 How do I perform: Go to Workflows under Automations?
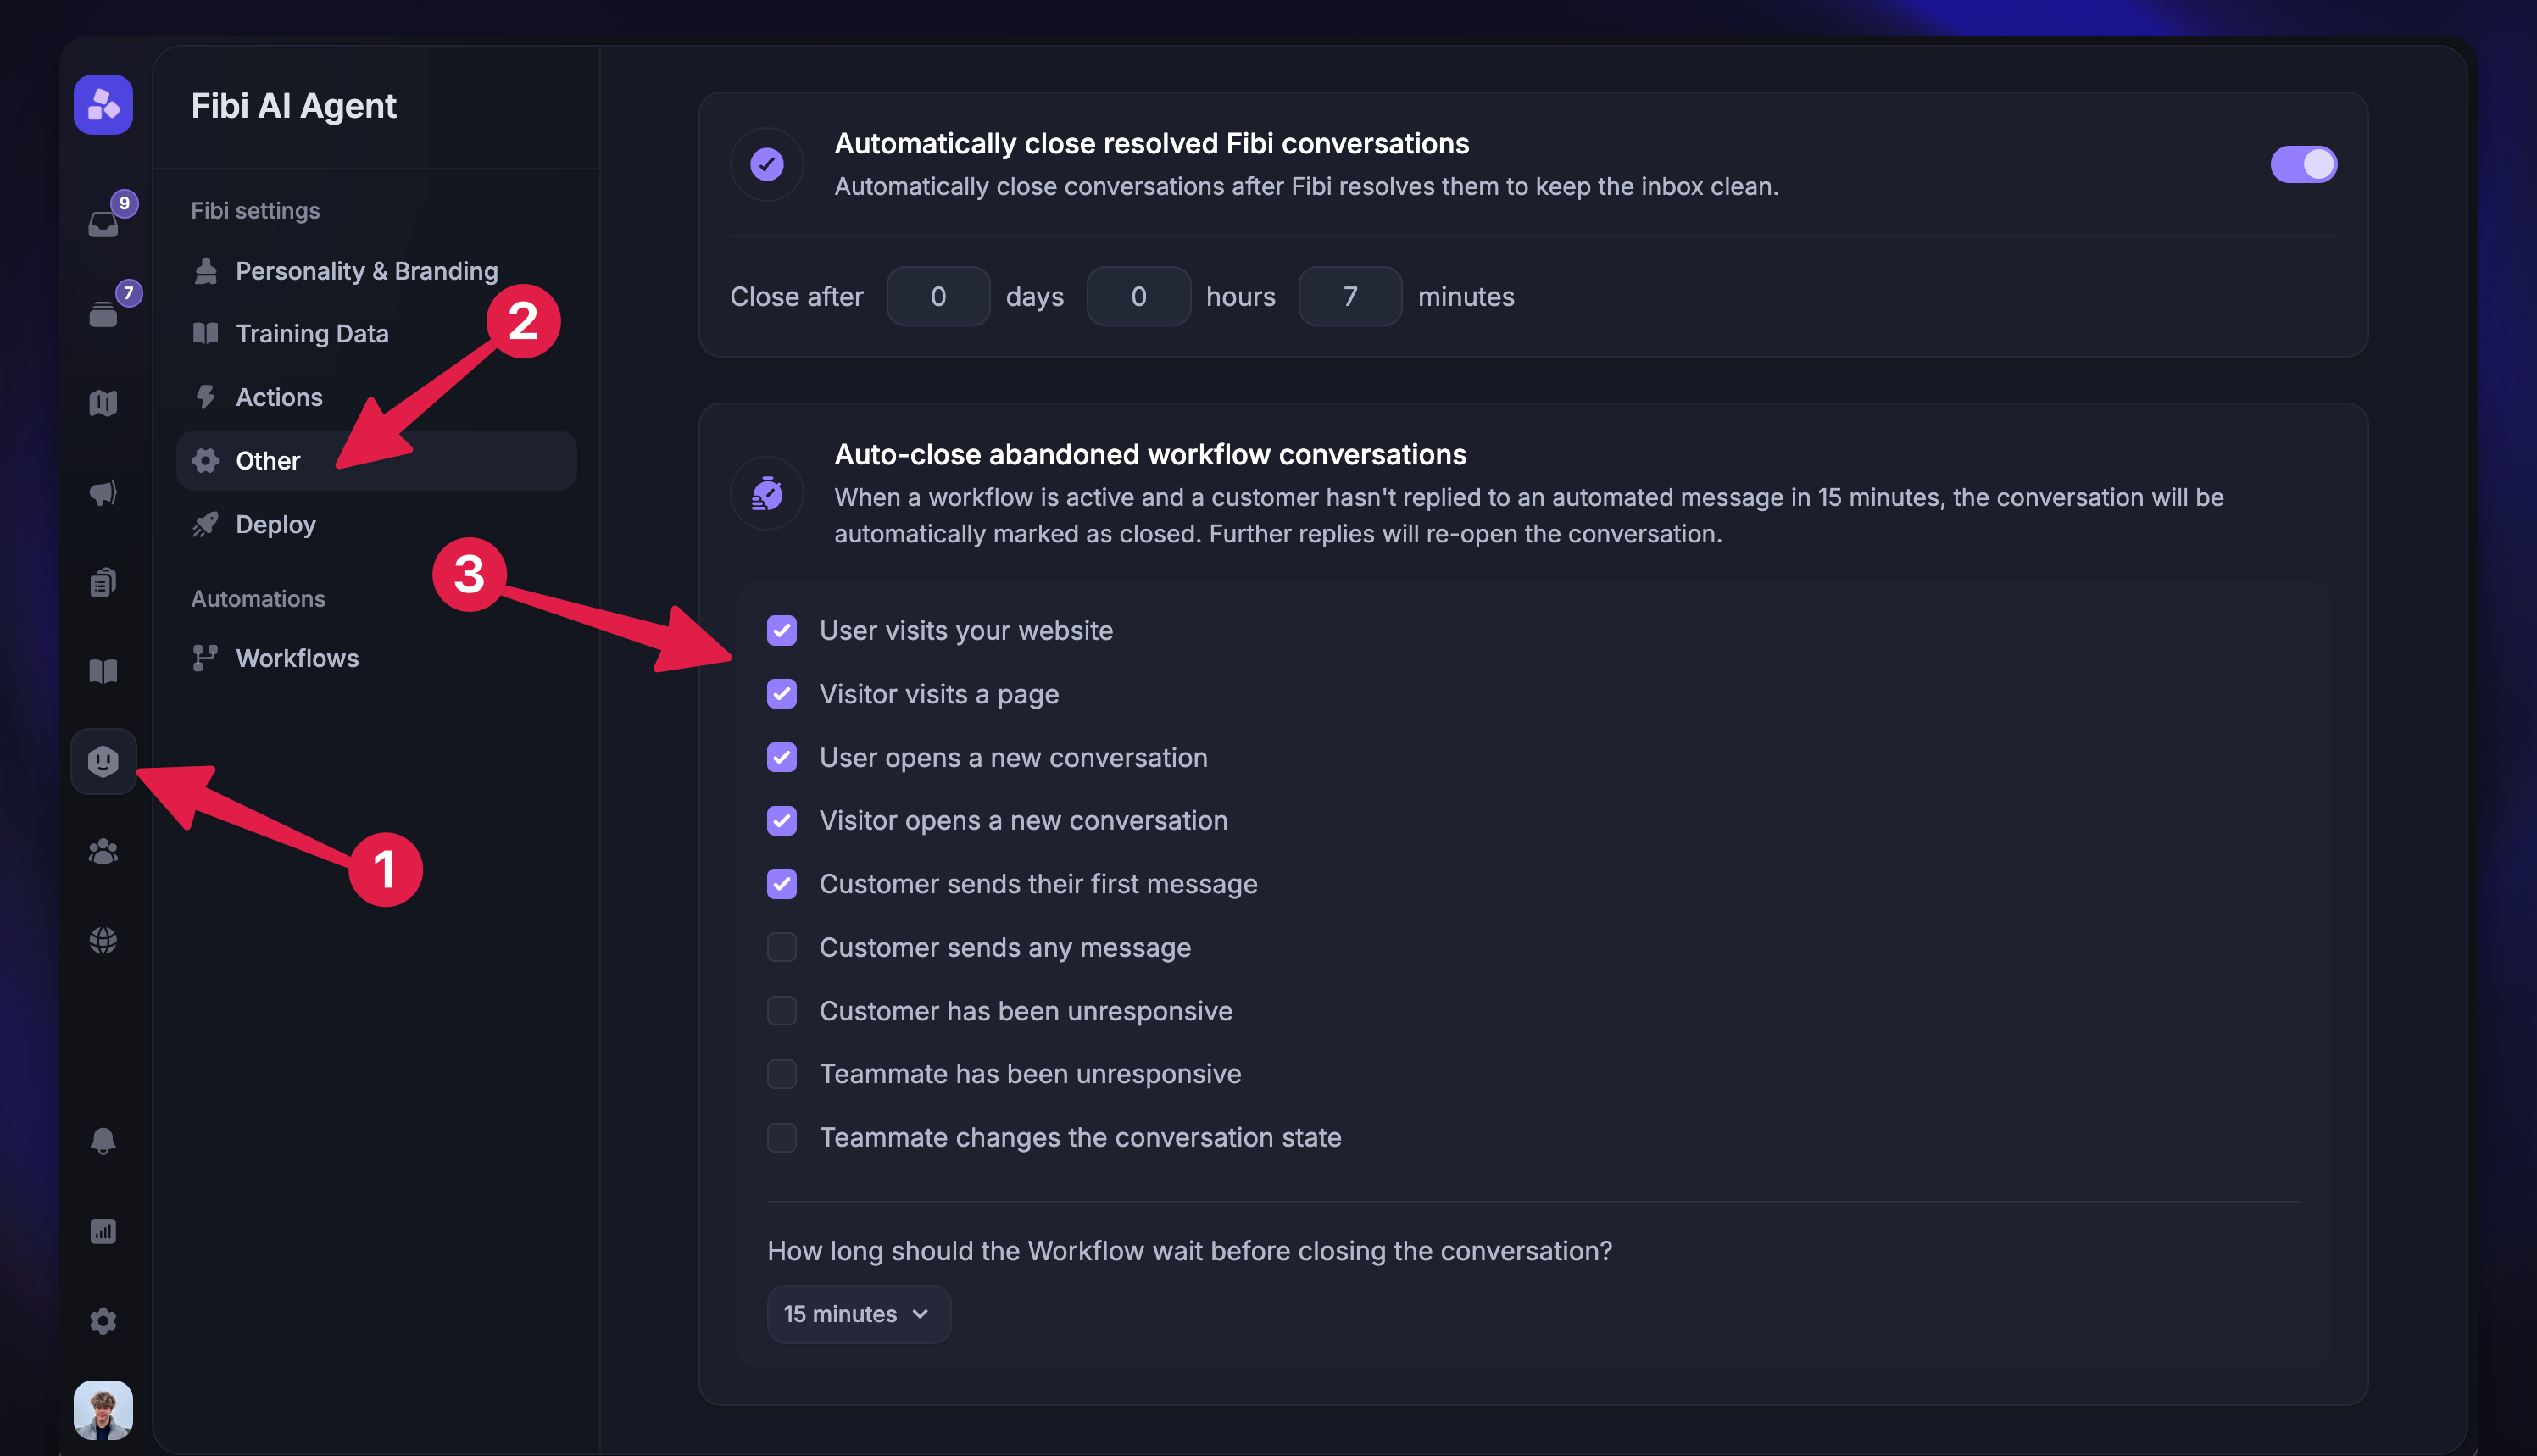click(297, 657)
